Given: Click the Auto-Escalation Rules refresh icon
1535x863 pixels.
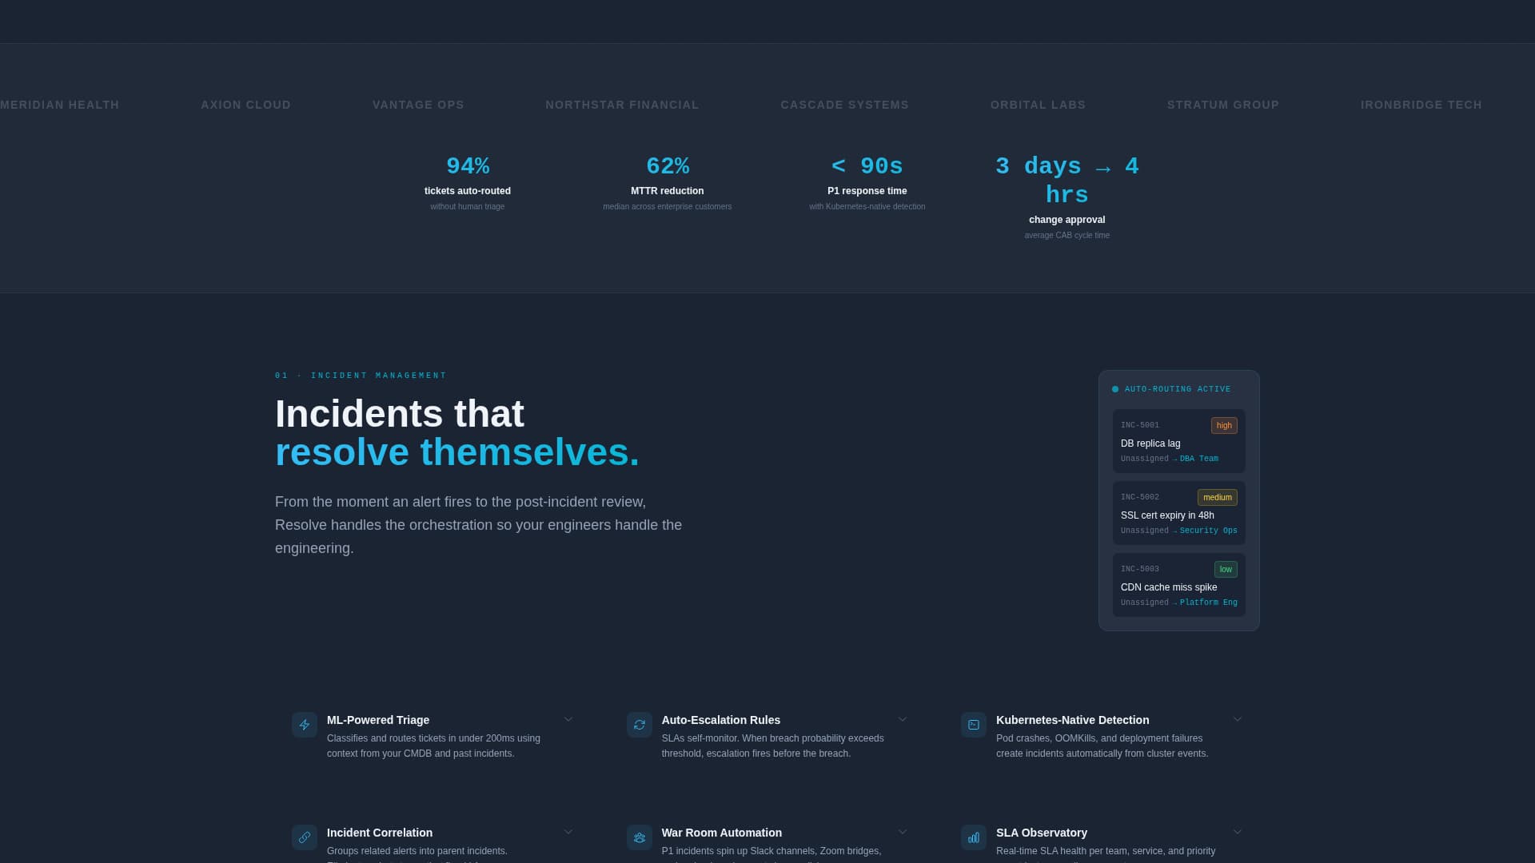Looking at the screenshot, I should [x=639, y=725].
